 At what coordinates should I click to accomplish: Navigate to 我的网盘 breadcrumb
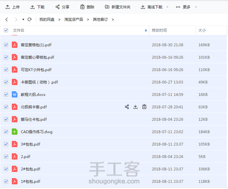[x=47, y=20]
